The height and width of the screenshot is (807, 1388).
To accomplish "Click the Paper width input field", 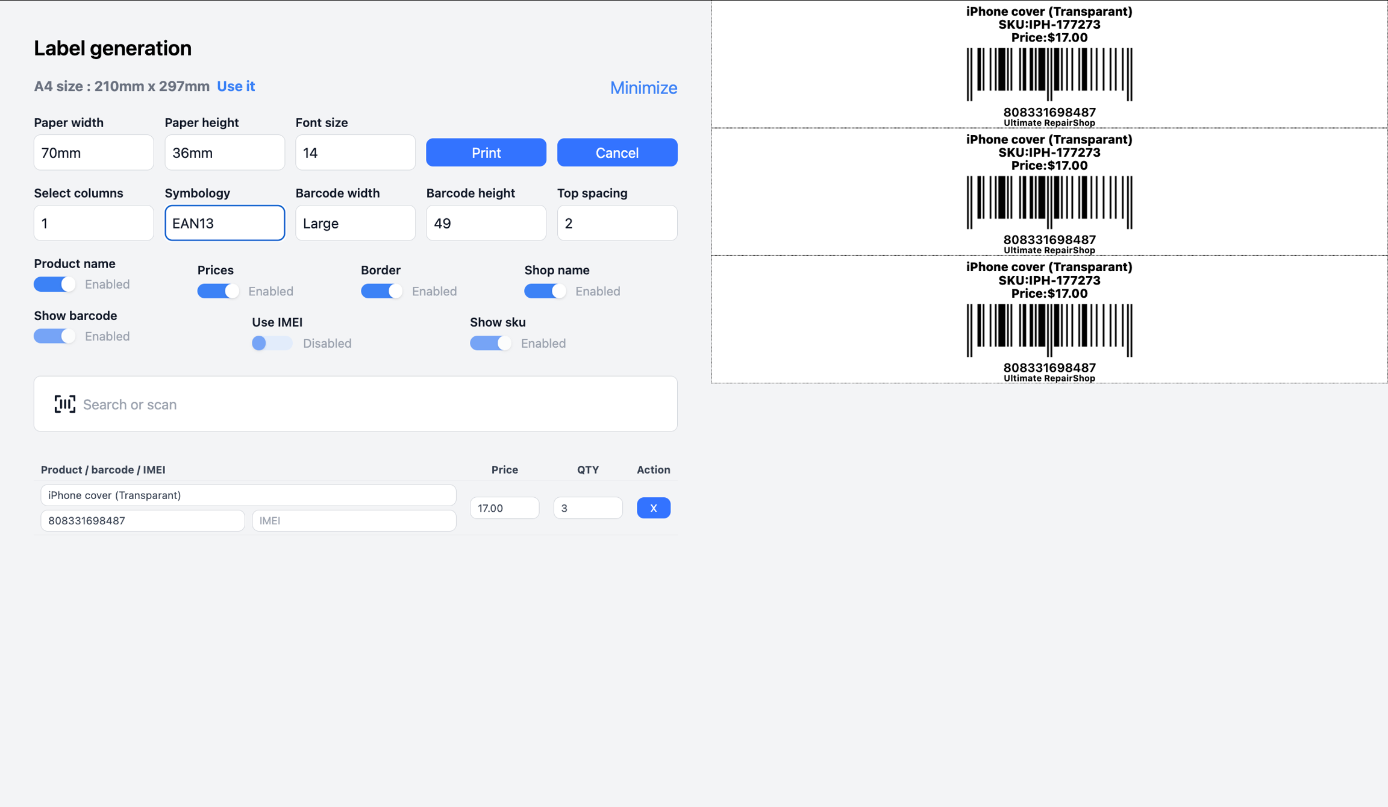I will [93, 152].
